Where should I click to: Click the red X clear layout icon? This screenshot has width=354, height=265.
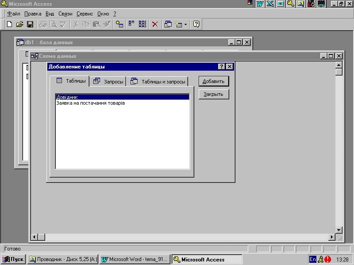(155, 24)
